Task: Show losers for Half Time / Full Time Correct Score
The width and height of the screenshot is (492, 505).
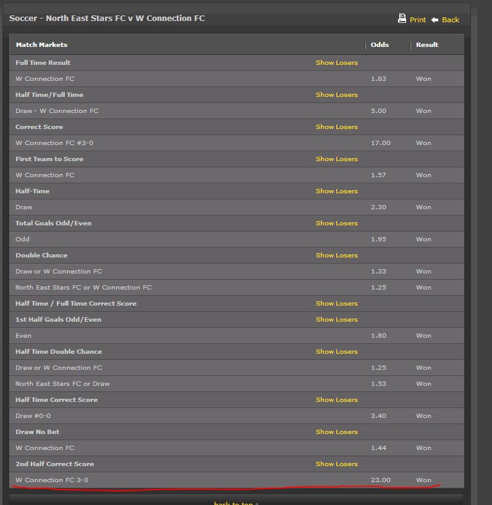Action: [x=337, y=304]
